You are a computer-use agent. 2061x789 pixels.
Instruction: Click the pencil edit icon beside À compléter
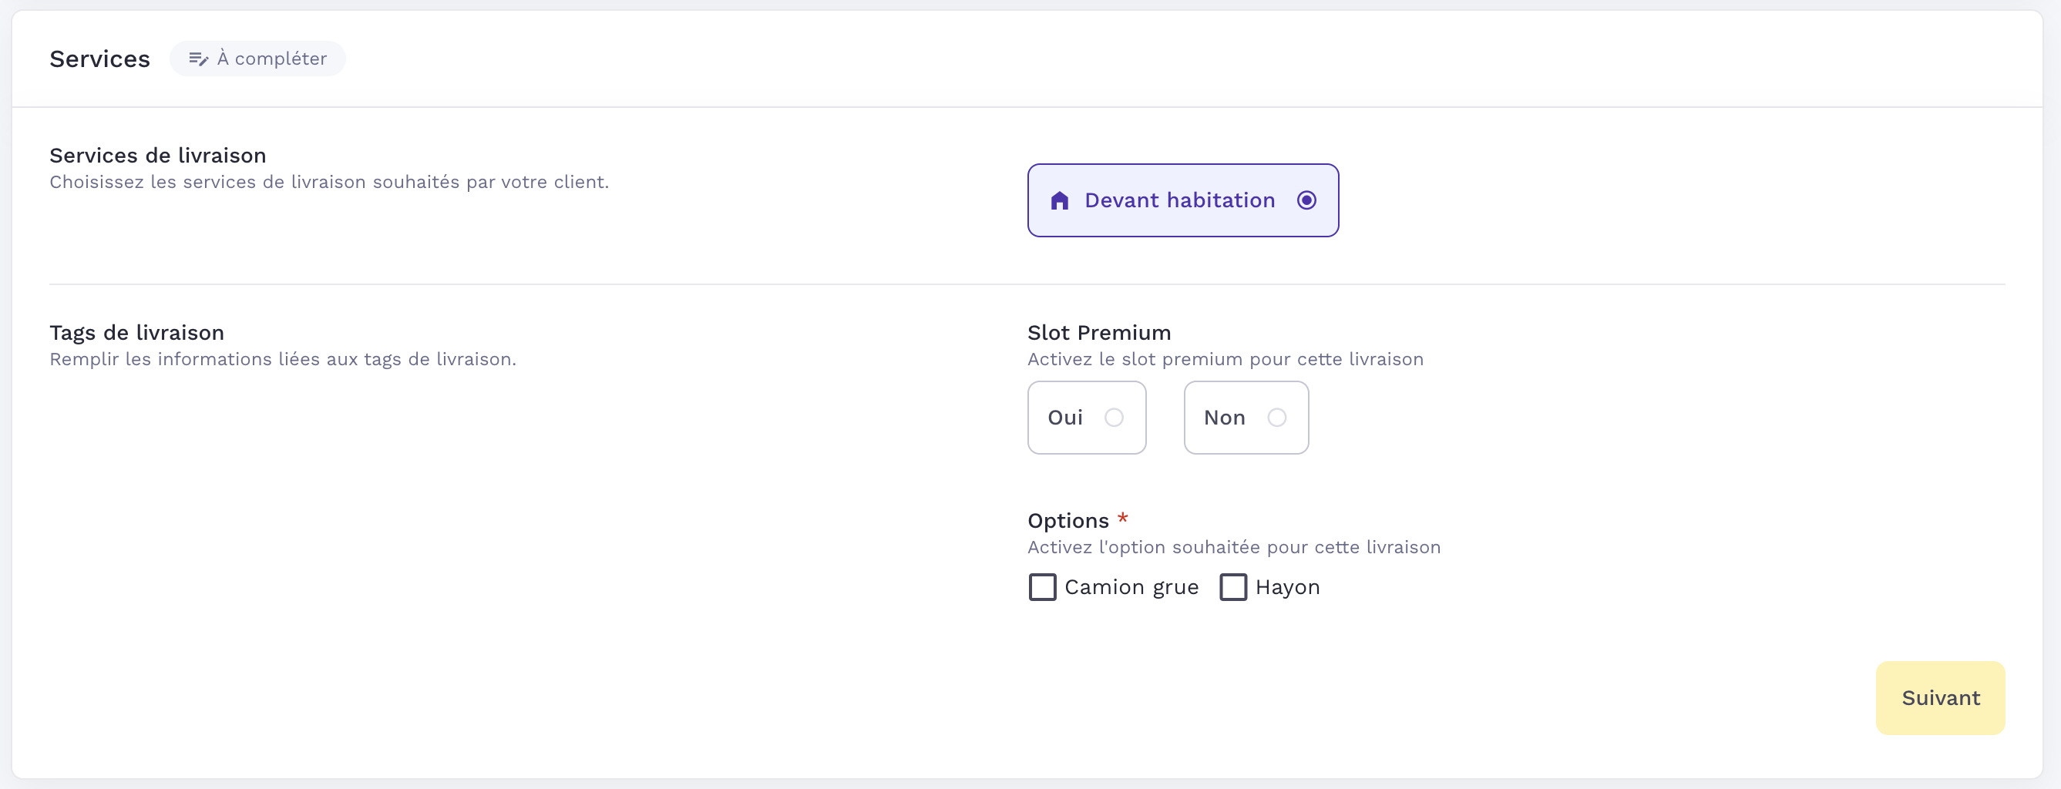point(197,59)
